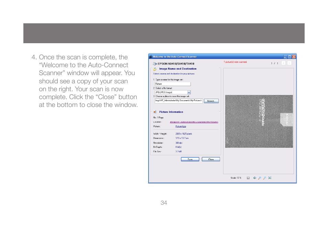328x228 pixels.
Task: Click the save disk icon below the preview
Action: pyautogui.click(x=248, y=178)
